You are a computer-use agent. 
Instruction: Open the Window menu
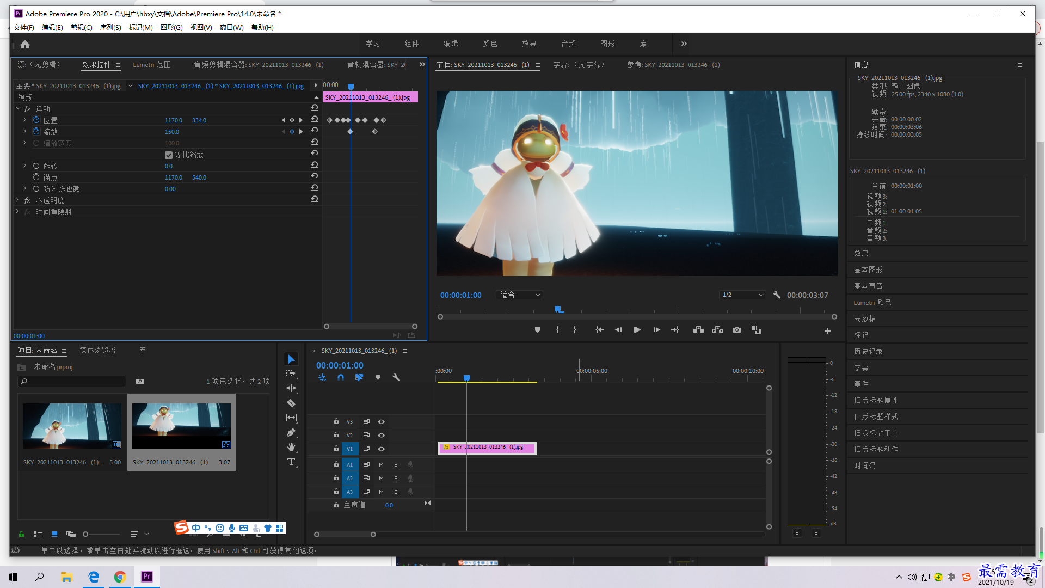coord(231,27)
